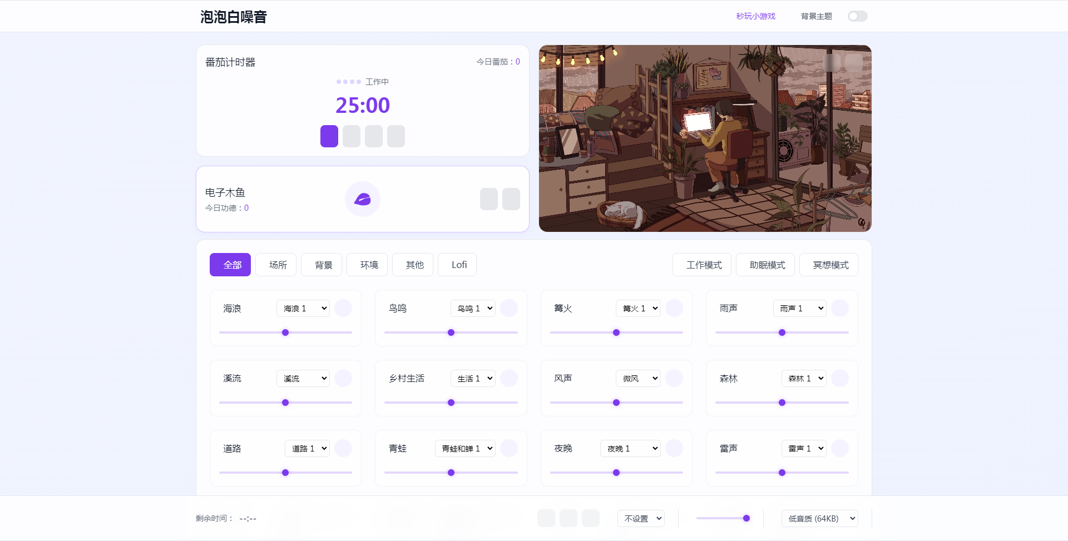
Task: Tap the wooden fish icon to earn merit
Action: 363,198
